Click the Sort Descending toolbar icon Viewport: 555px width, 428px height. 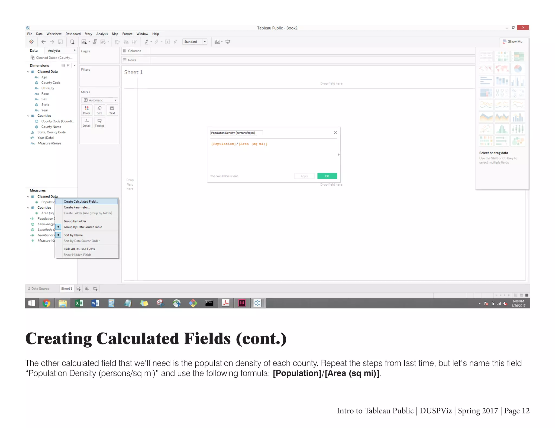134,42
